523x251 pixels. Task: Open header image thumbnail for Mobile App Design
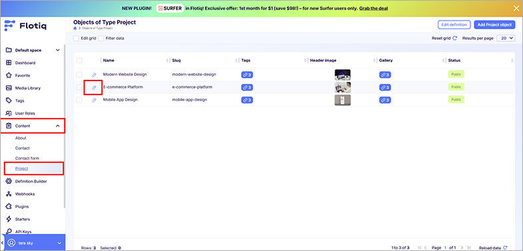point(343,100)
